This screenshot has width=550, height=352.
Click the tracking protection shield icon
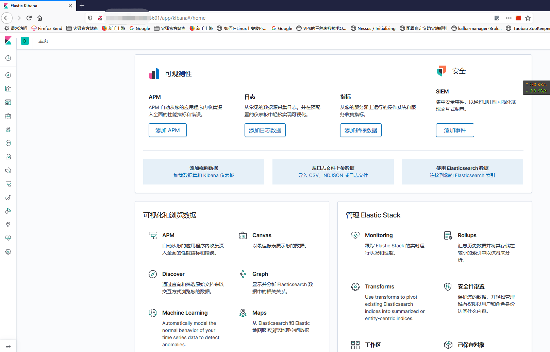click(90, 18)
